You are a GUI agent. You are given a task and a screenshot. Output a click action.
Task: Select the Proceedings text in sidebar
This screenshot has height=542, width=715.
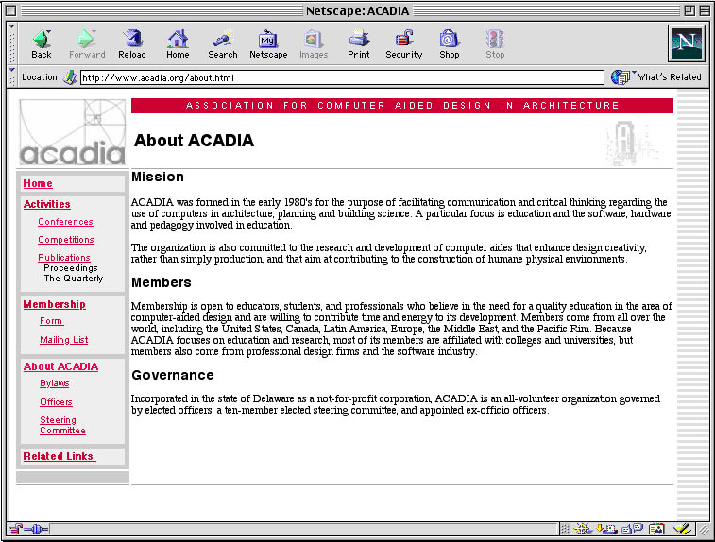tap(71, 267)
